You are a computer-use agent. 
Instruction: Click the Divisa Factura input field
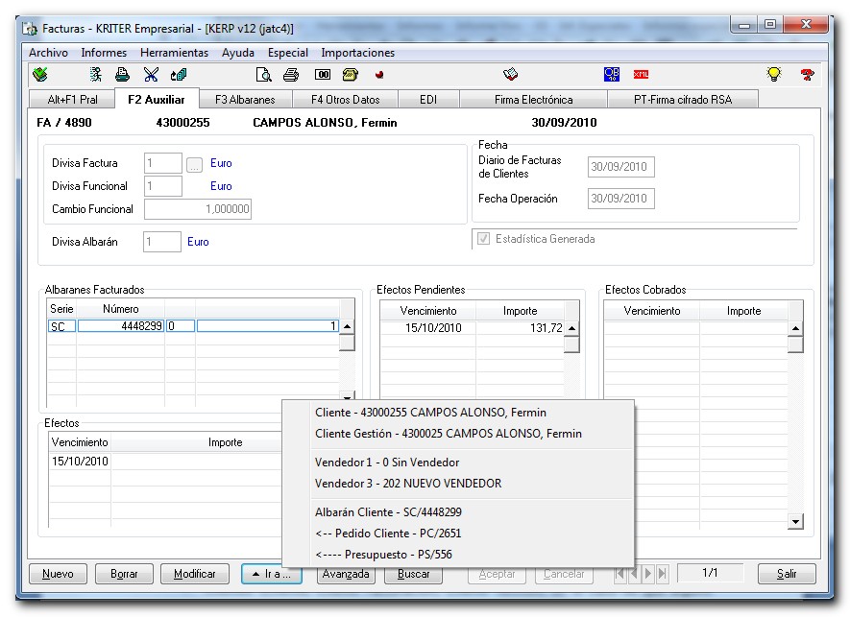[x=162, y=163]
